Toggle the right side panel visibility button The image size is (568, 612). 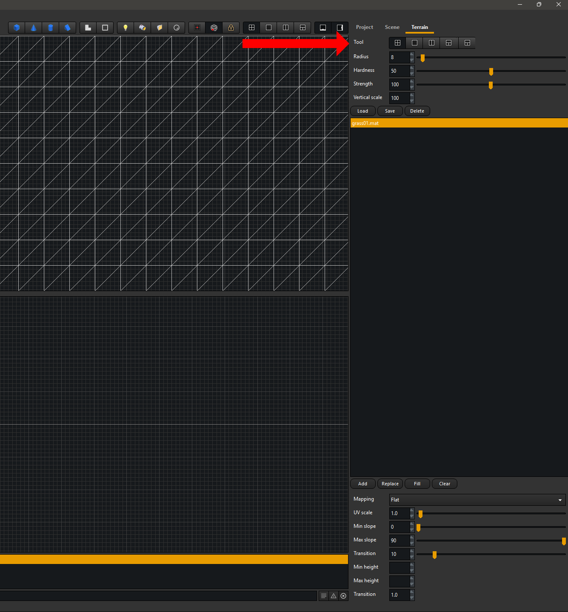point(340,28)
